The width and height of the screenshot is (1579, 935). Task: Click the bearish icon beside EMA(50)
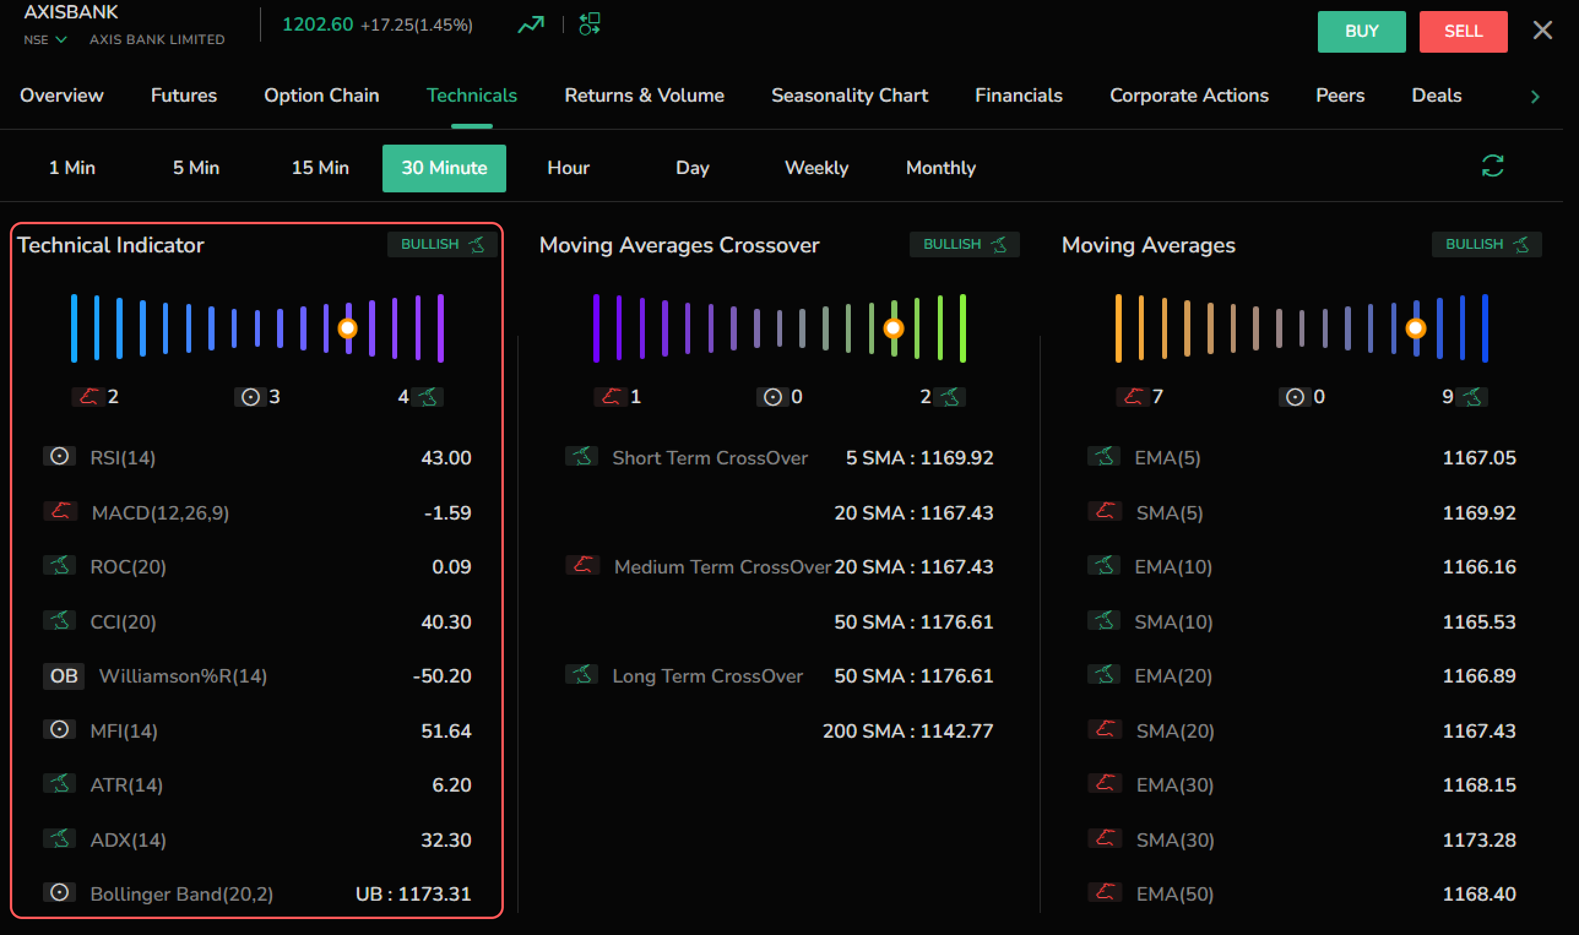tap(1105, 892)
